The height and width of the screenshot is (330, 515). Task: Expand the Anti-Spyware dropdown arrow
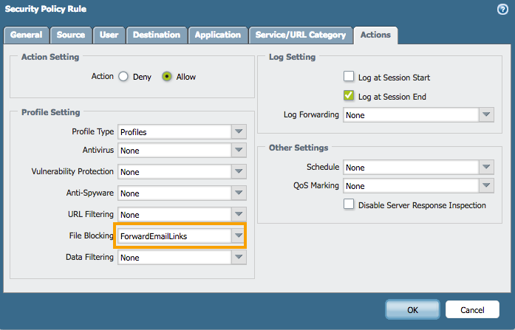coord(238,193)
